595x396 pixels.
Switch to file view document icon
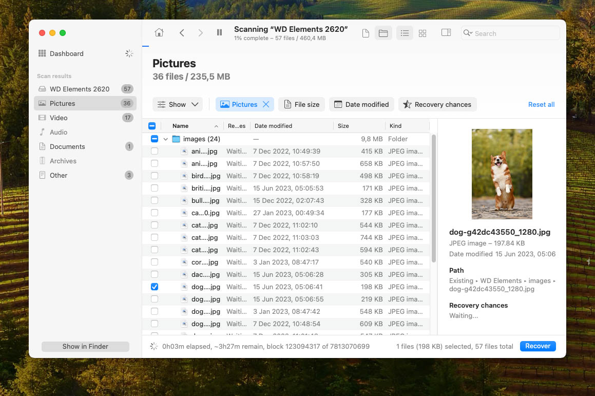[x=366, y=33]
